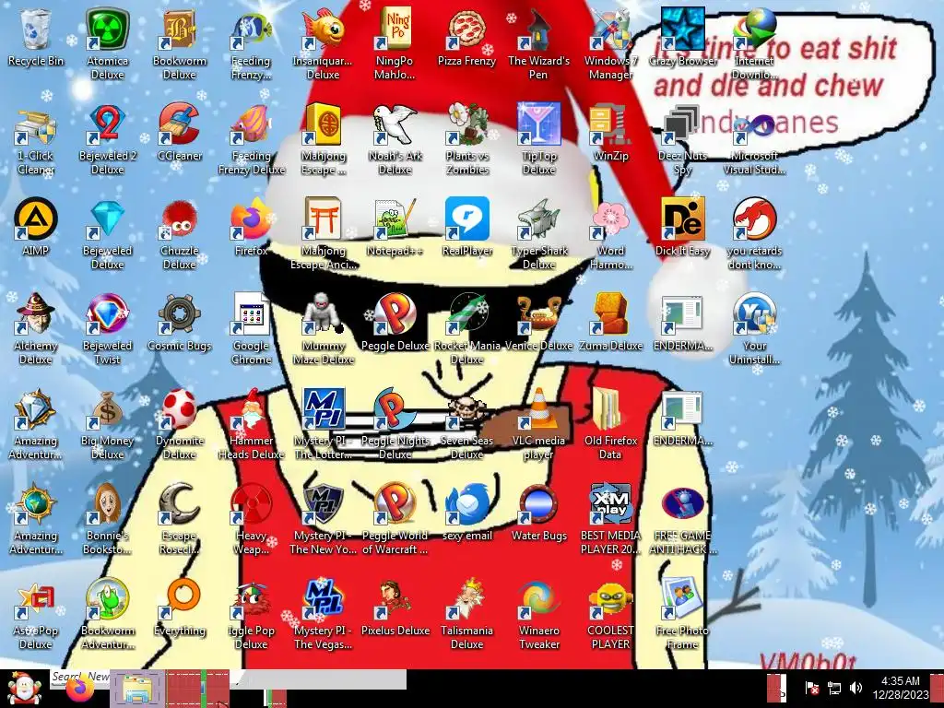Screen dimensions: 944x708
Task: Launch Bejeweled 2 Deluxe
Action: tap(107, 138)
